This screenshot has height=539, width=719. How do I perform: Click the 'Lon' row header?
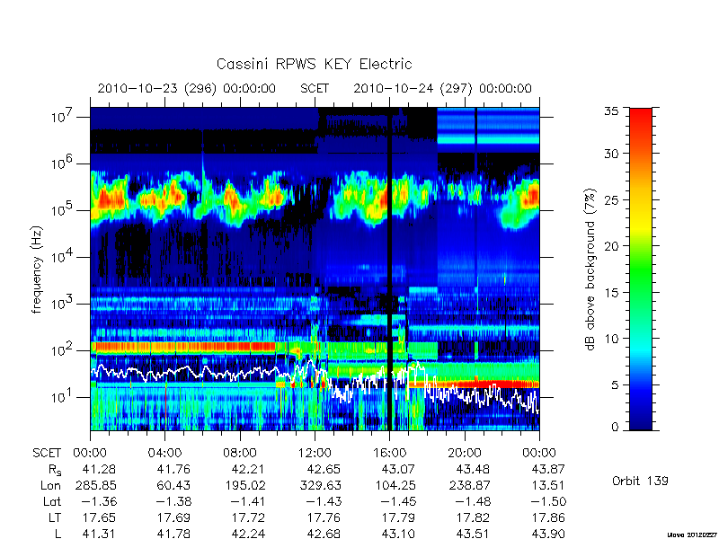51,485
